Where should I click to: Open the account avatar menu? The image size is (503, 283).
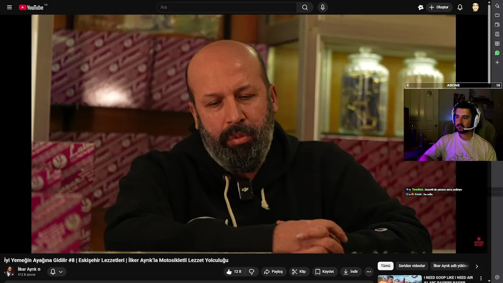[x=475, y=7]
